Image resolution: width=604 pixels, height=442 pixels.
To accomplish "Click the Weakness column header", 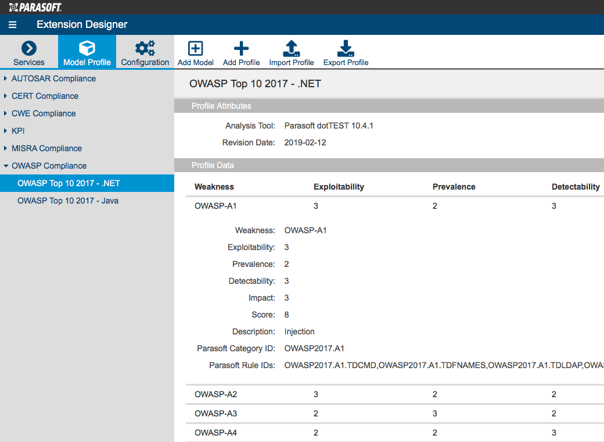I will tap(214, 187).
